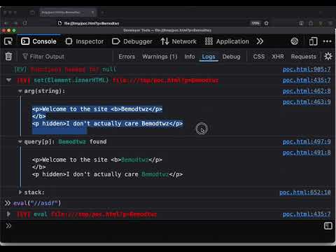The width and height of the screenshot is (336, 252).
Task: Activate the pick element from page tool
Action: pos(8,41)
